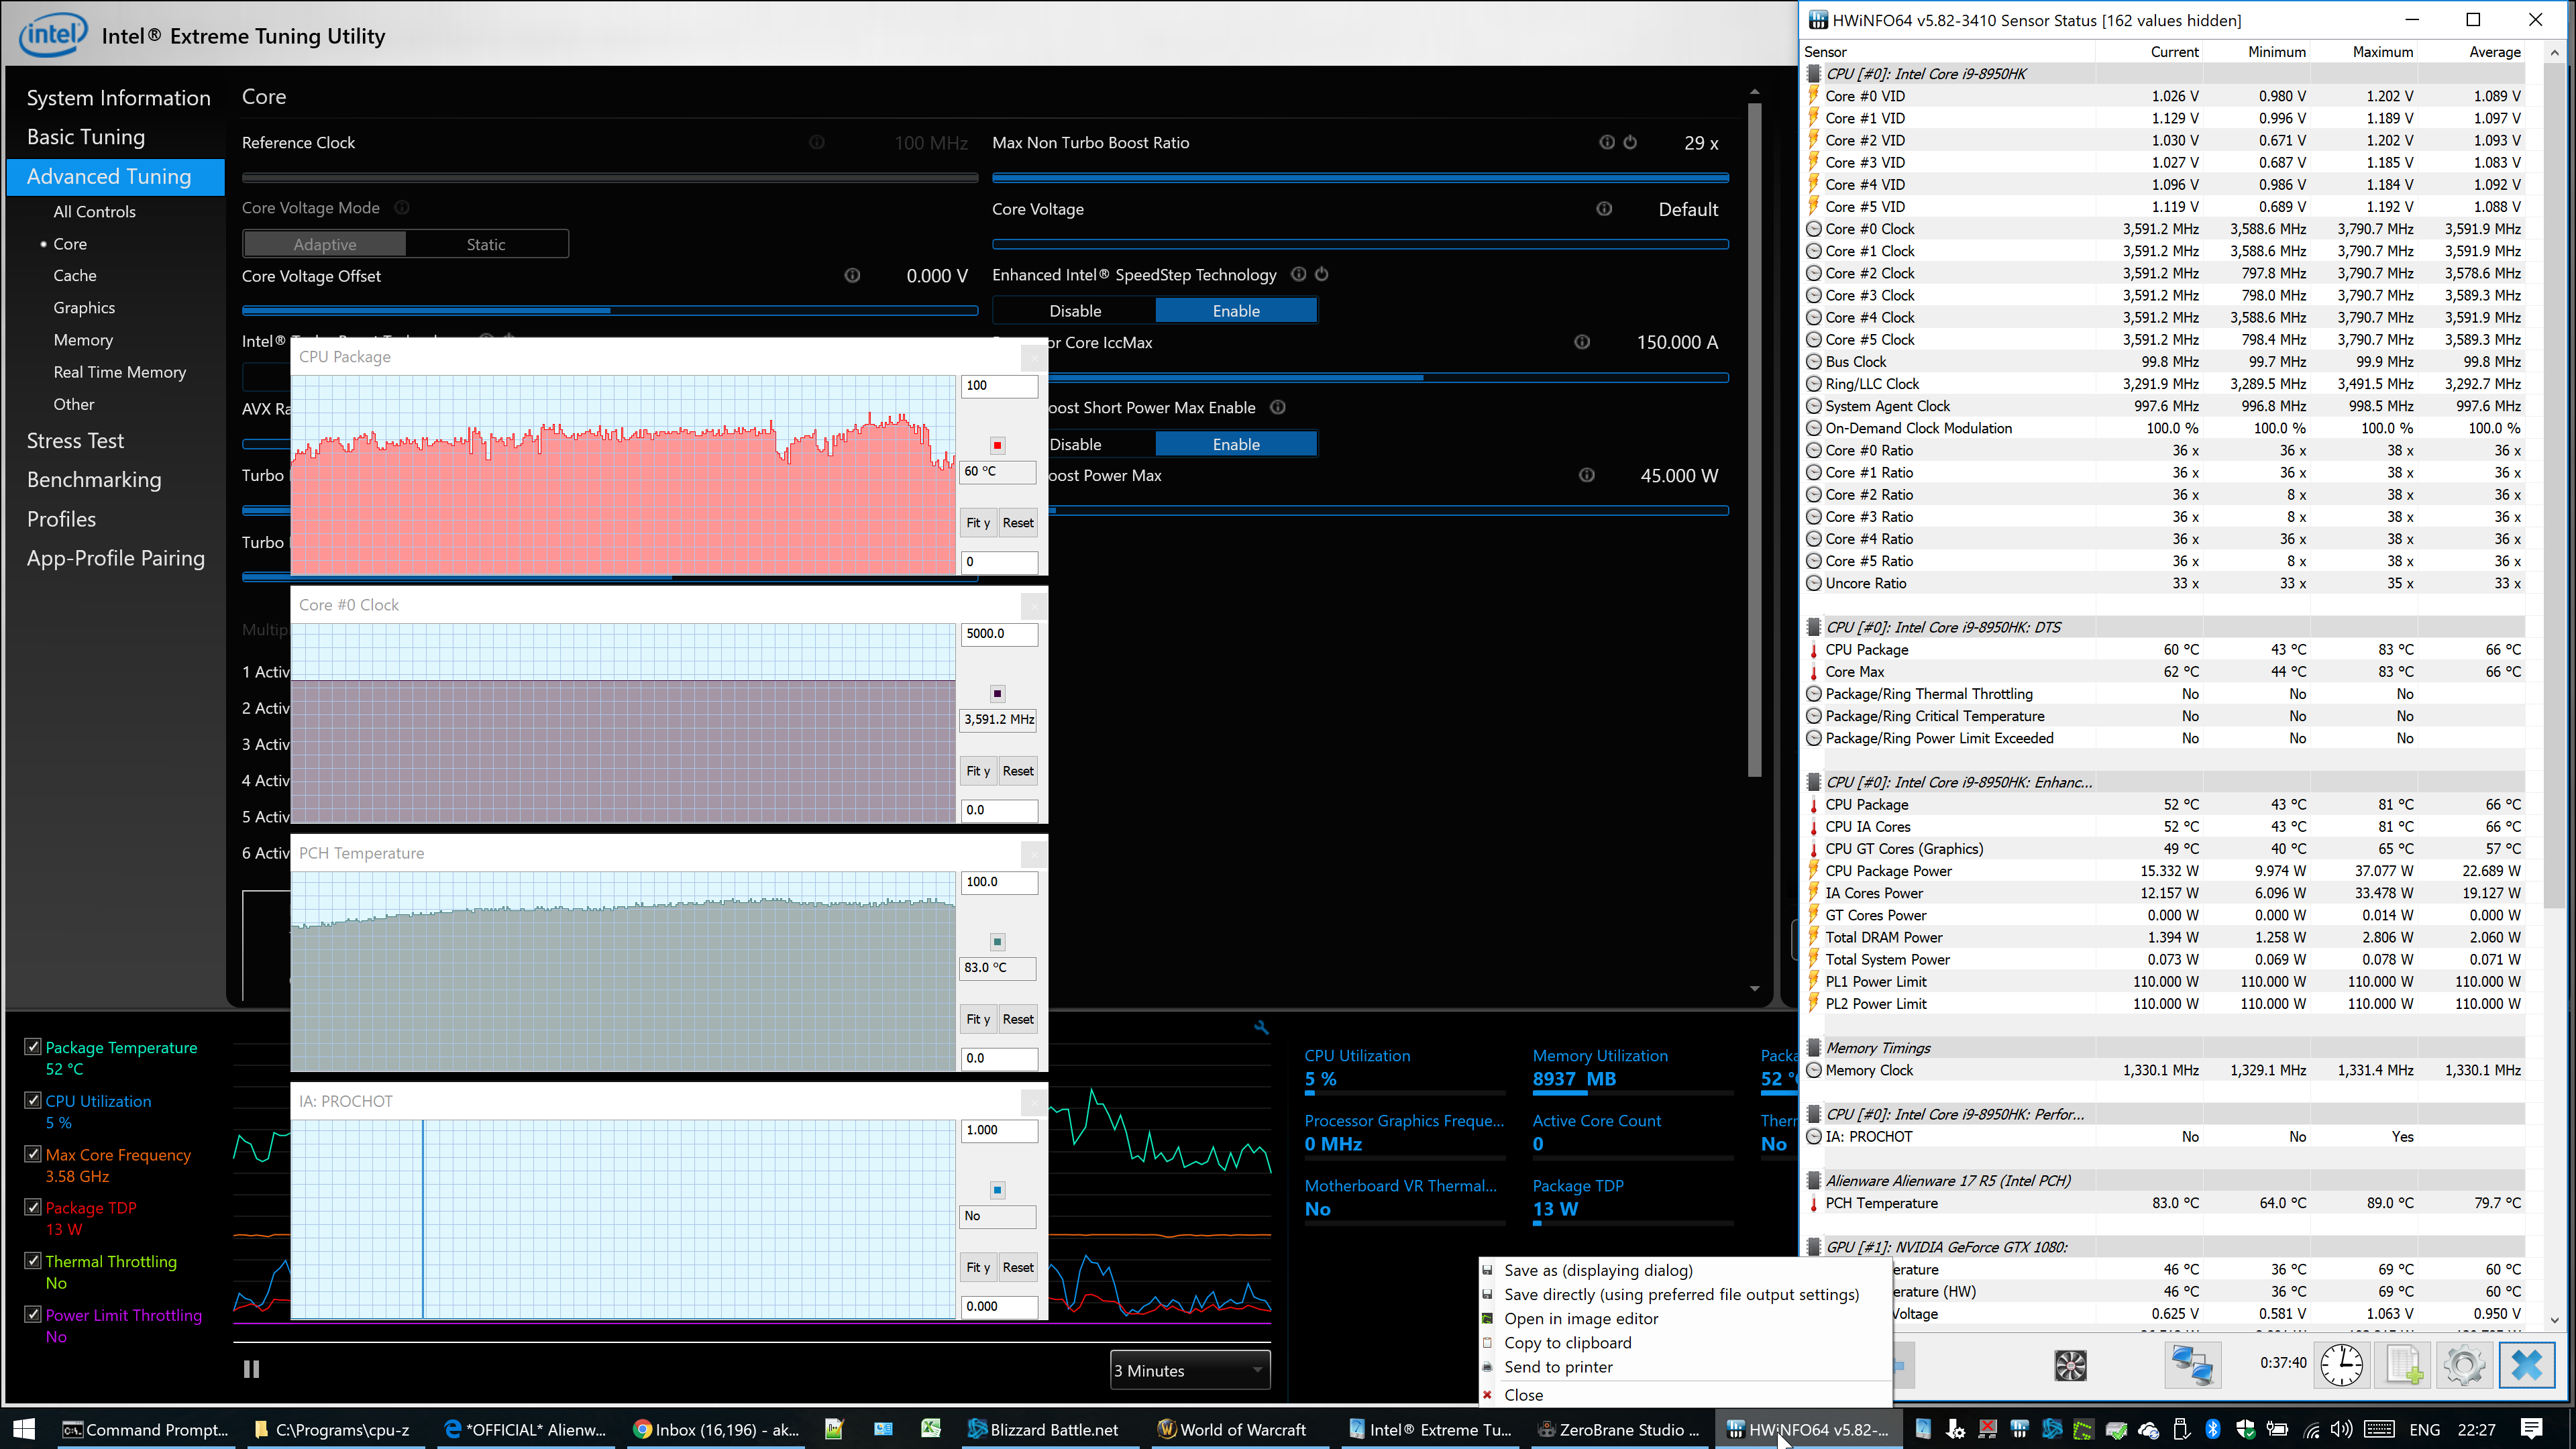Pause the XTU monitoring graph
The width and height of the screenshot is (2576, 1449).
click(252, 1369)
